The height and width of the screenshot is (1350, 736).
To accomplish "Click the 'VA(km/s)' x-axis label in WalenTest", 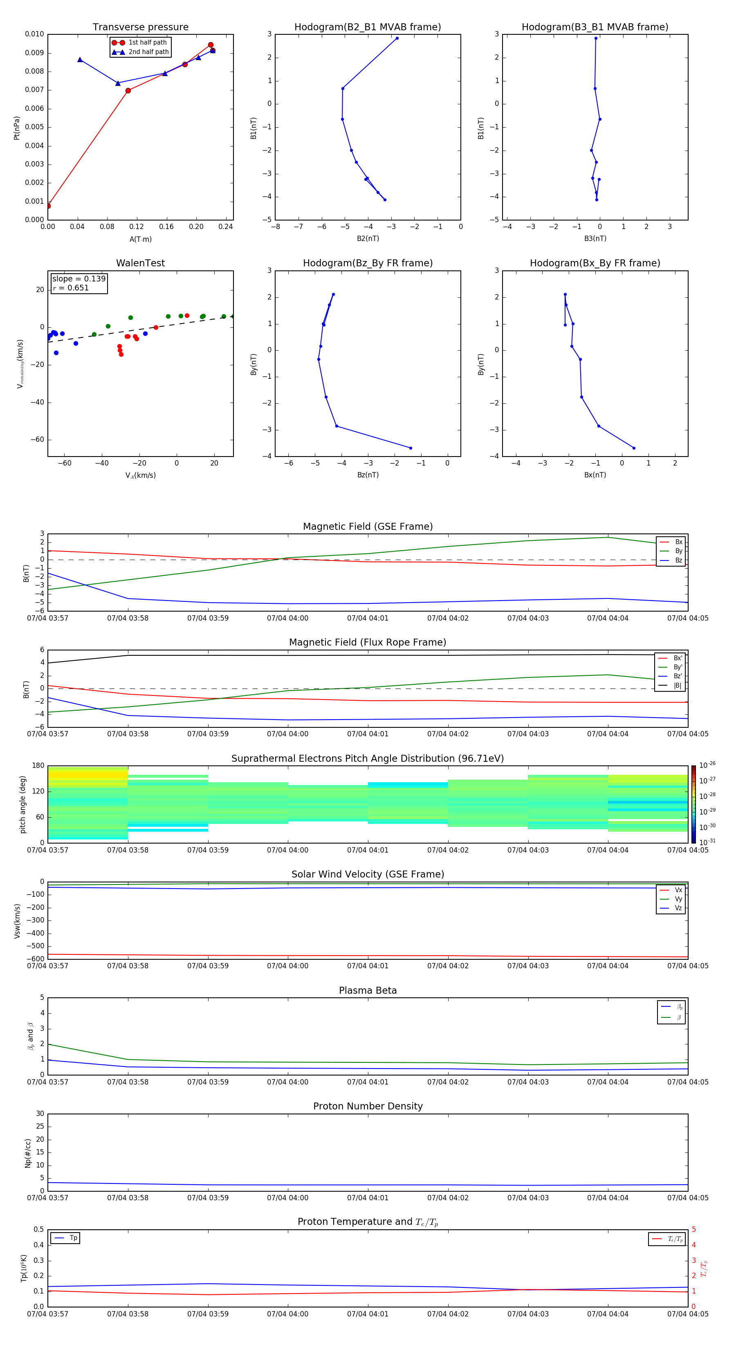I will [140, 475].
